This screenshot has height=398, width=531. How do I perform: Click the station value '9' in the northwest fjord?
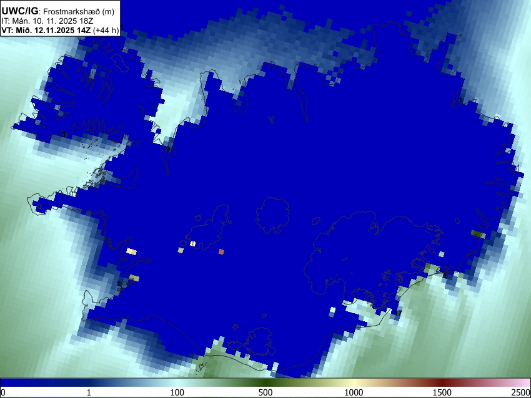[168, 149]
